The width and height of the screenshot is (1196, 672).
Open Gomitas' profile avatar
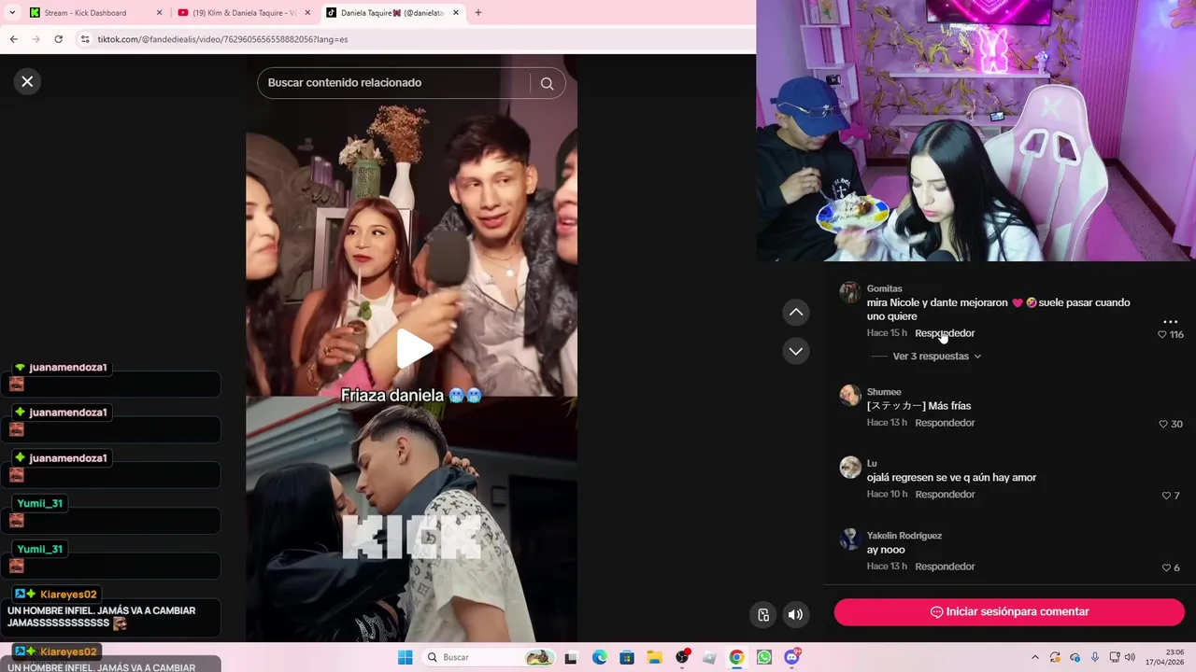click(849, 293)
